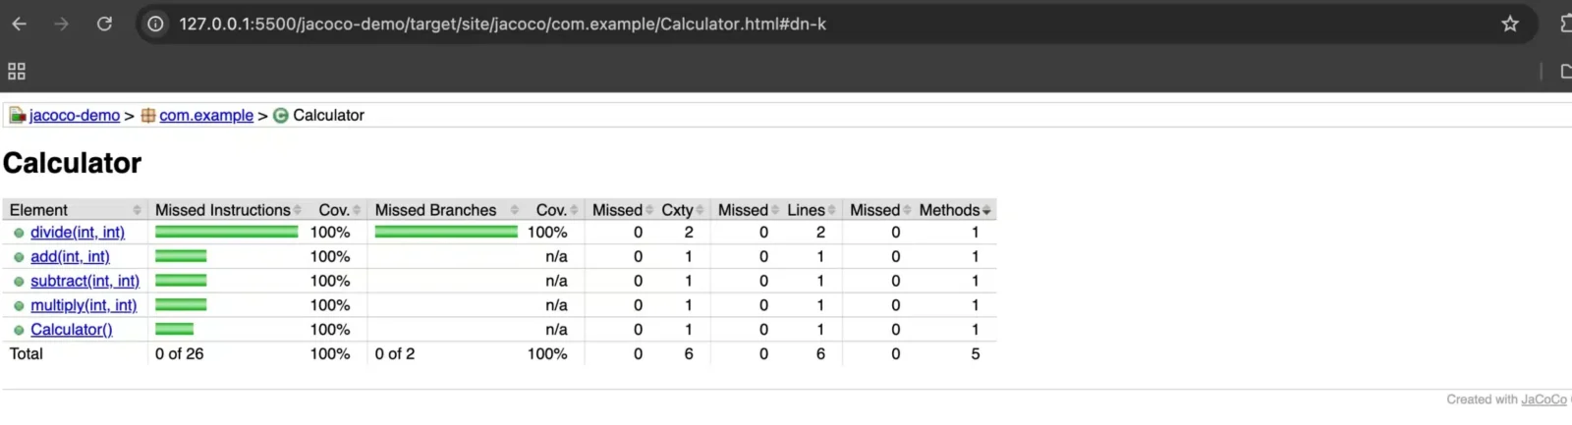Screen dimensions: 1572x425
Task: Navigate to jacoco-demo breadcrumb link
Action: (x=75, y=116)
